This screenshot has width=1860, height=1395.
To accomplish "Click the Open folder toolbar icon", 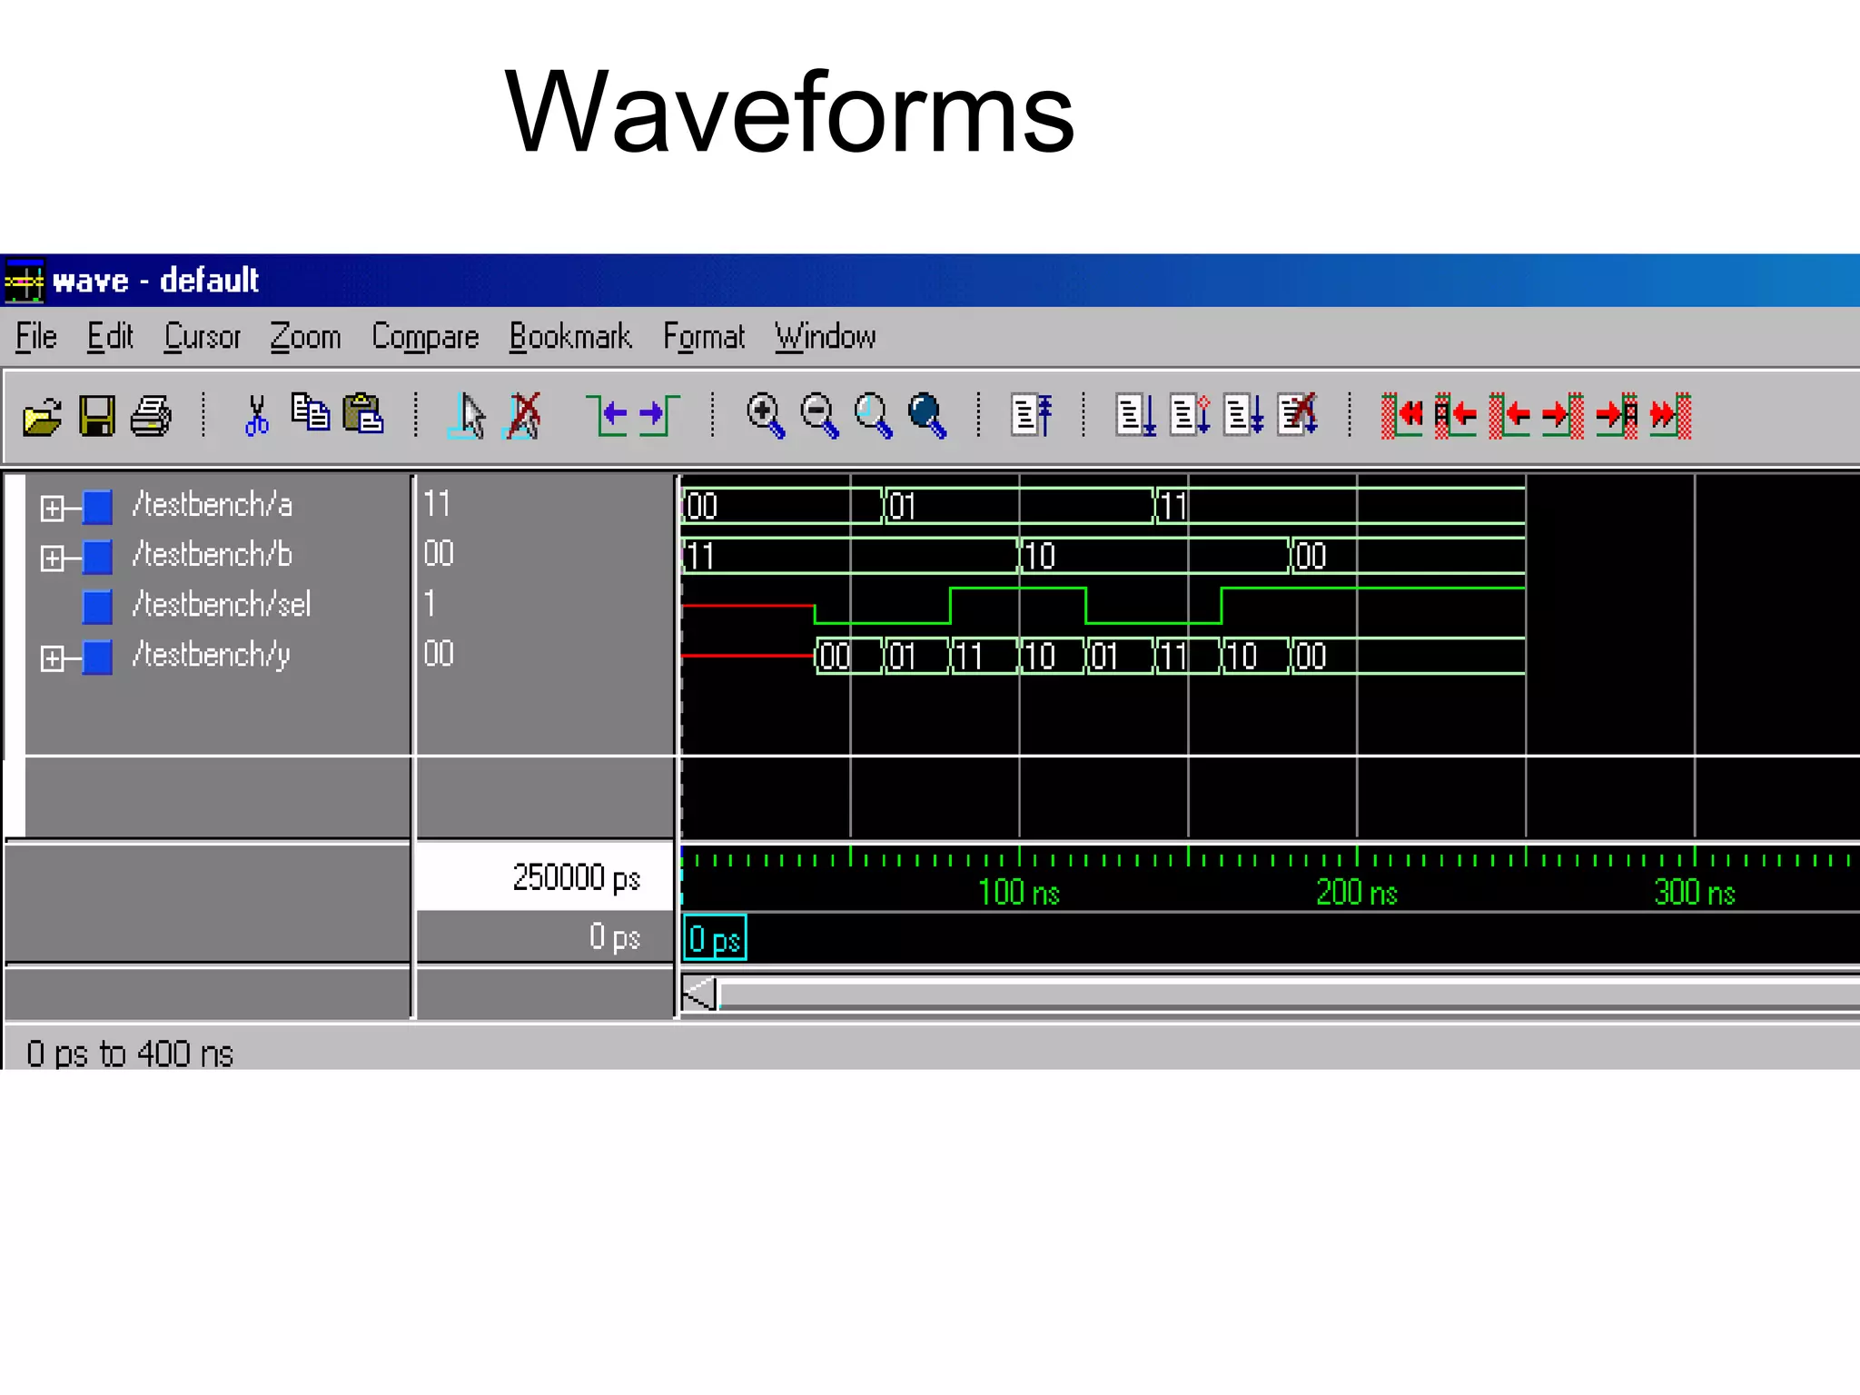I will pyautogui.click(x=42, y=417).
